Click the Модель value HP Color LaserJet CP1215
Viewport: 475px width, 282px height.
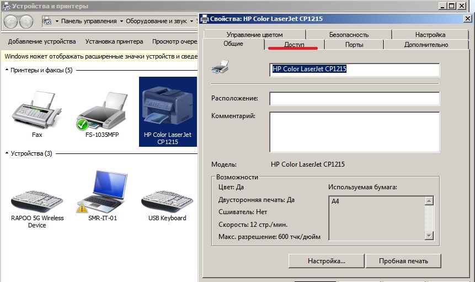pyautogui.click(x=307, y=164)
